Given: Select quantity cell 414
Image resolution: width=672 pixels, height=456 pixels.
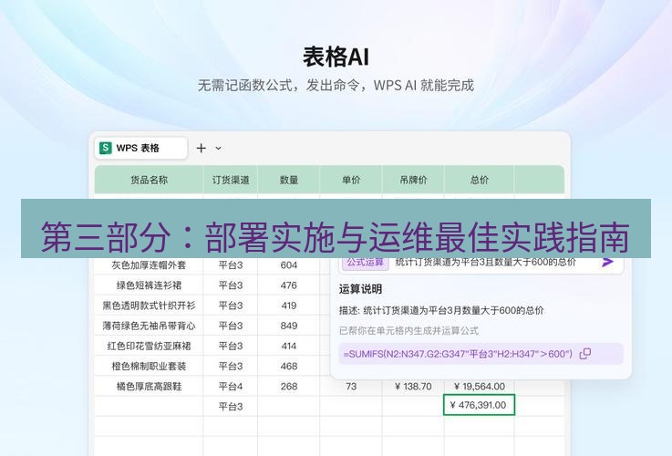Looking at the screenshot, I should [288, 346].
